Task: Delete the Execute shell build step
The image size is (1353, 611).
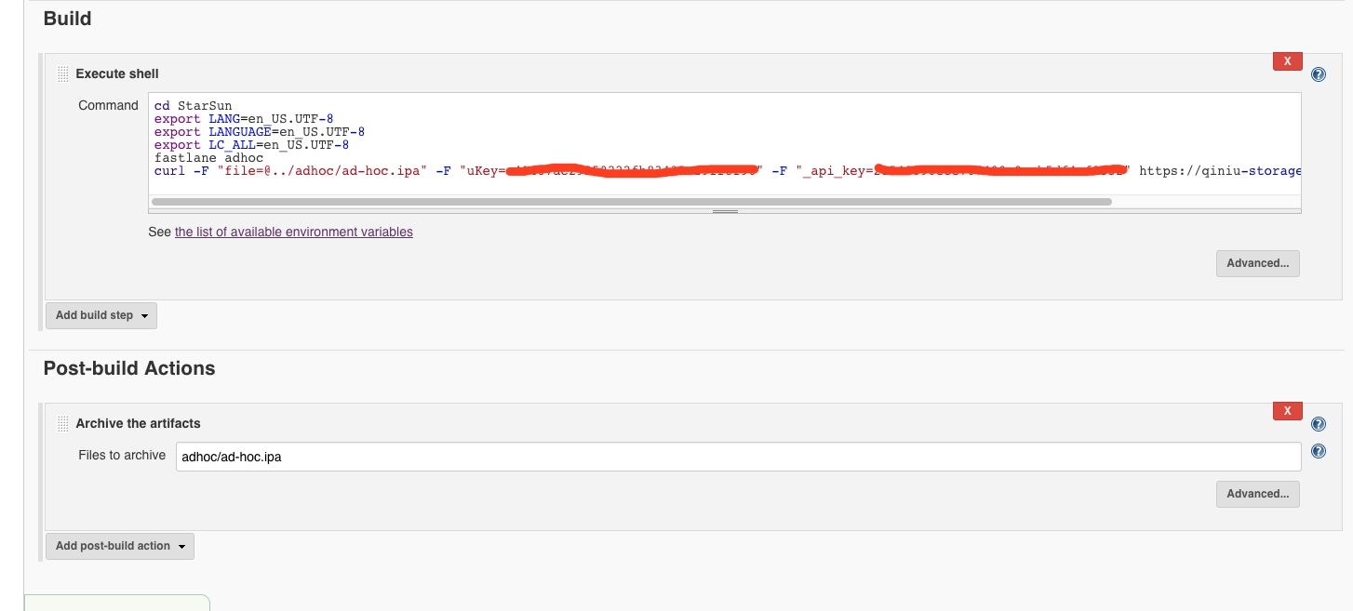Action: tap(1287, 61)
